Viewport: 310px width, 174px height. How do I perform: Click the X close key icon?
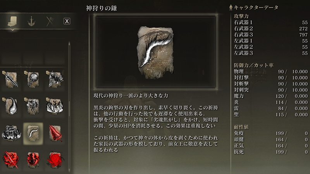[67, 21]
